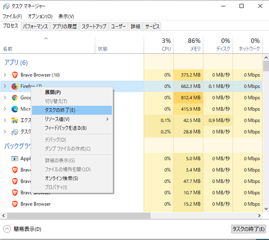Maximize the Task Manager window

(242, 6)
